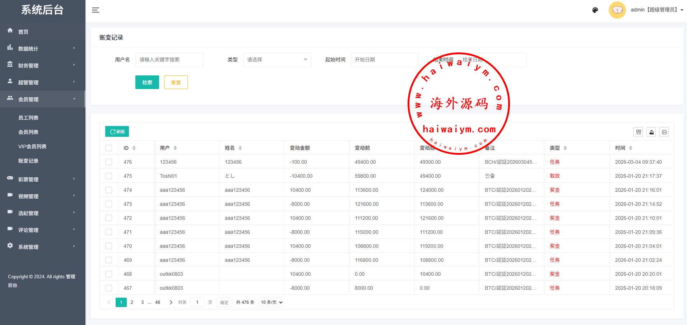687x325 pixels.
Task: Click the 开始日期 start date field
Action: [x=385, y=60]
